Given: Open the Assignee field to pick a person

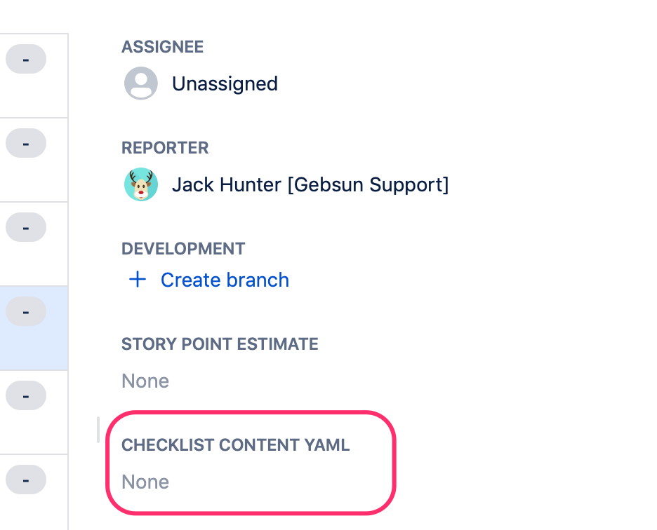Looking at the screenshot, I should [225, 83].
